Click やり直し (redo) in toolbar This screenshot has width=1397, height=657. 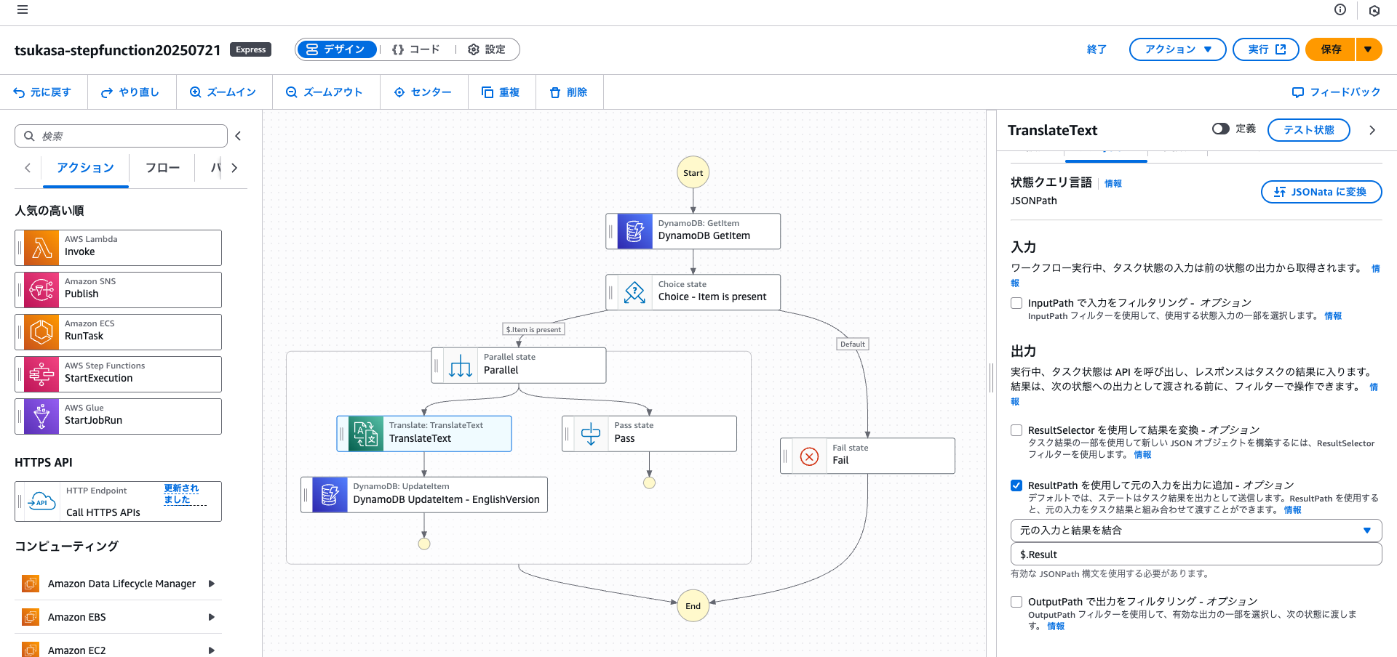tap(130, 92)
